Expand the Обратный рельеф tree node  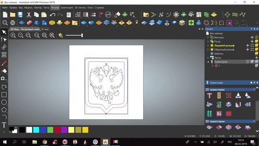click(208, 49)
